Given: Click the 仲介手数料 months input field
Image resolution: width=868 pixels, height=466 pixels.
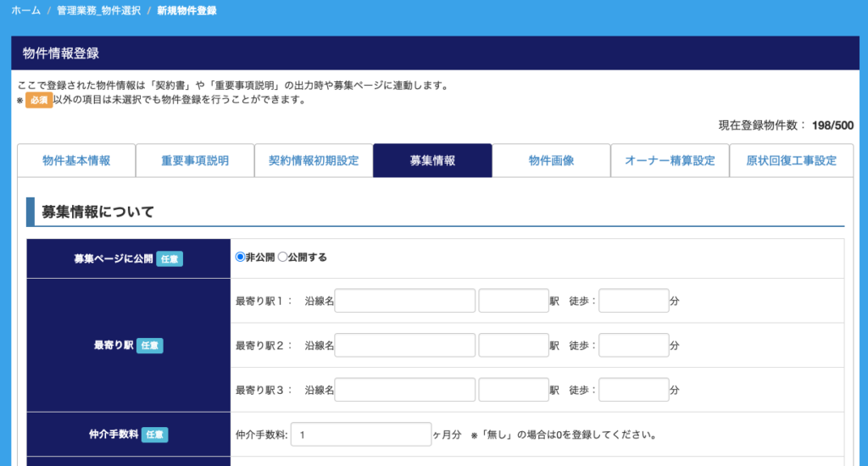Looking at the screenshot, I should coord(360,435).
